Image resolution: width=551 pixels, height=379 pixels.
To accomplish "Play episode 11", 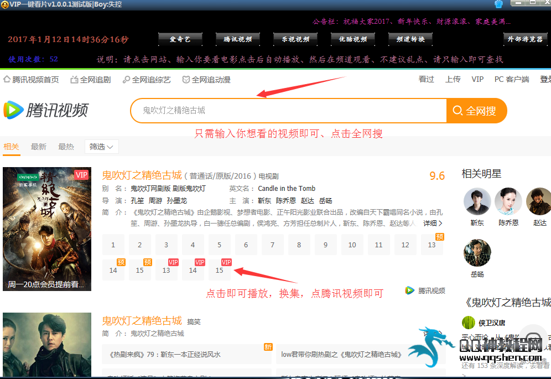I will 379,245.
